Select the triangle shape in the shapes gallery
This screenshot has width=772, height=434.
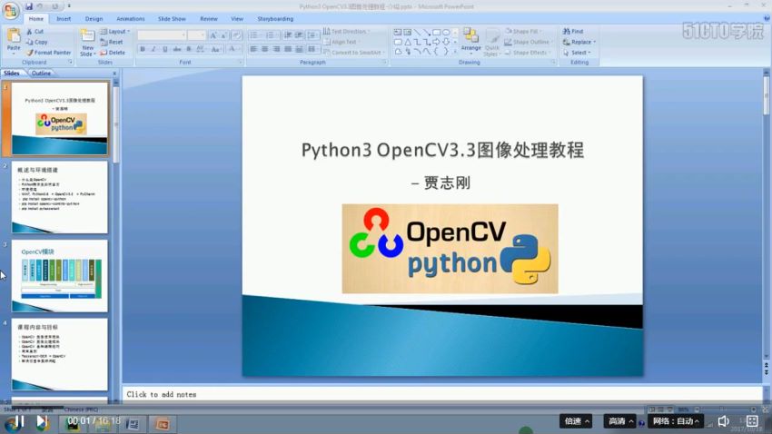coord(408,43)
